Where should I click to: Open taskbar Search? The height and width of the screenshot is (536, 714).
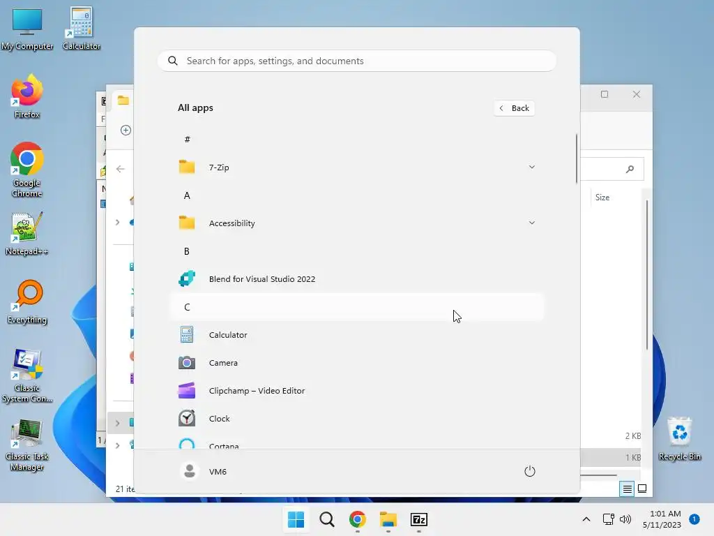[327, 519]
